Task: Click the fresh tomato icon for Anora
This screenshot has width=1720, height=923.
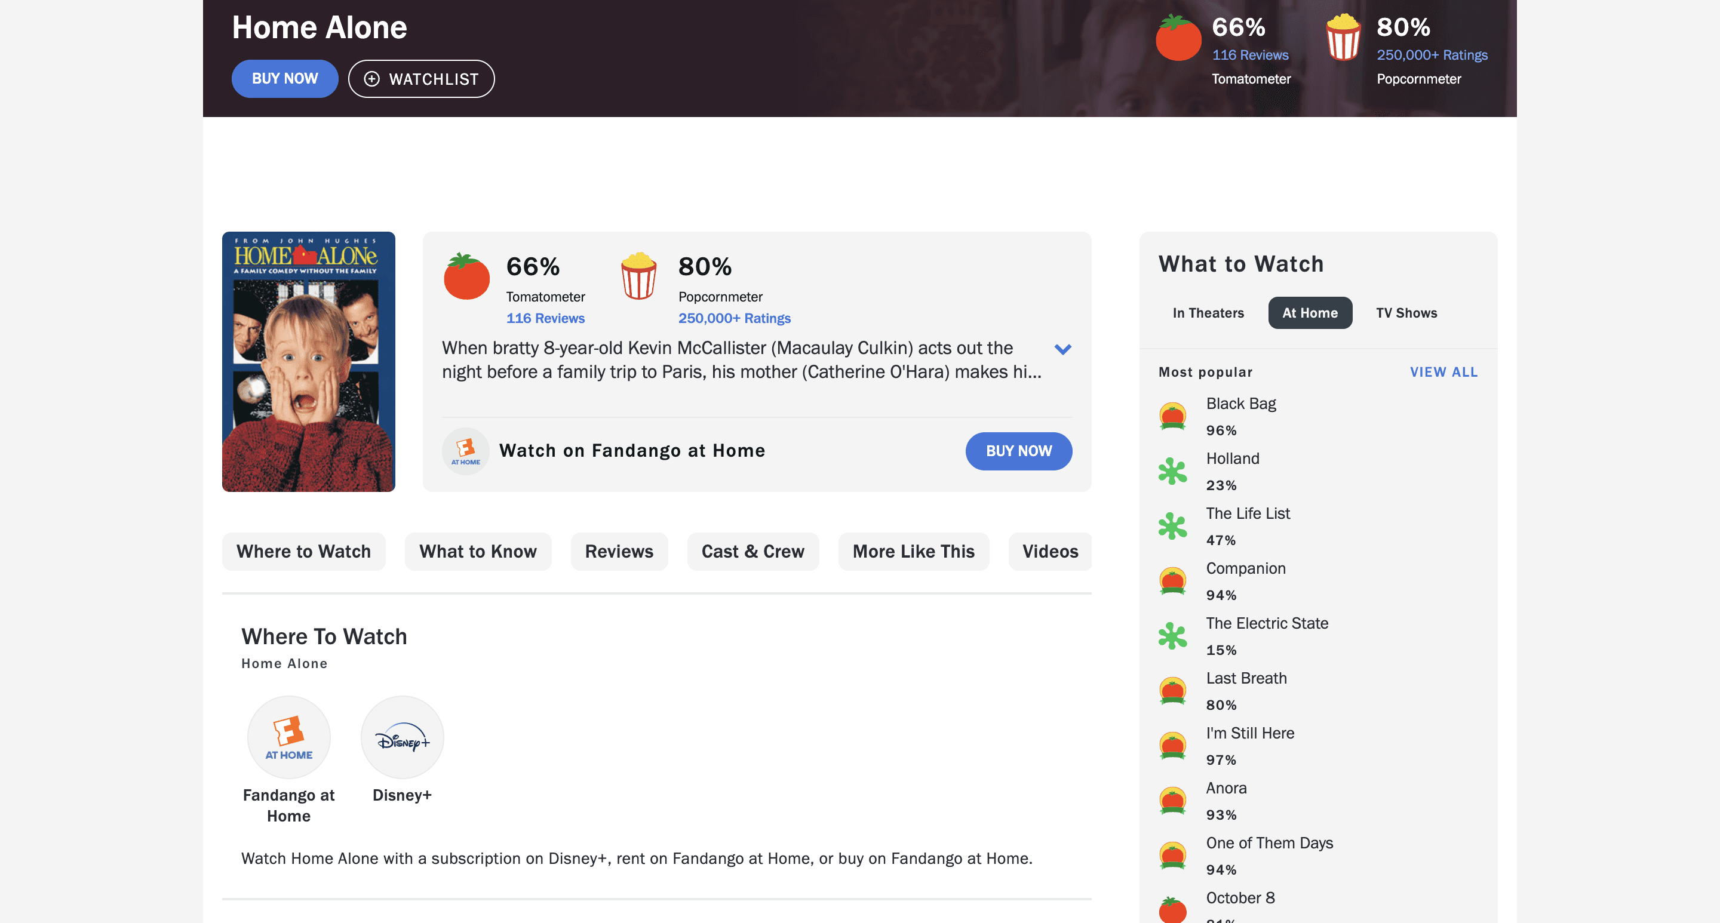Action: pos(1172,801)
